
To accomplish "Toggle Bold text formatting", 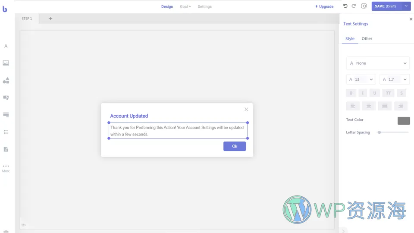I will pos(351,93).
